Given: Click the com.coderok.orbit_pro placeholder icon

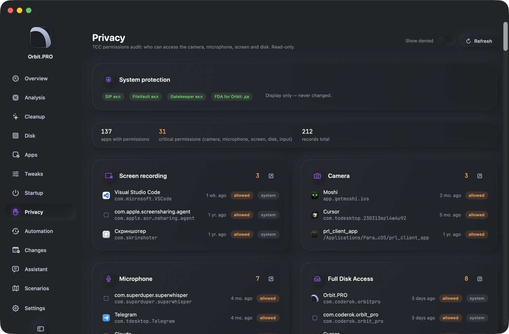Looking at the screenshot, I should coord(315,318).
